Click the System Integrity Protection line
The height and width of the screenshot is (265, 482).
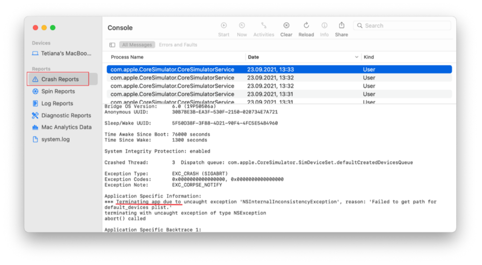157,151
